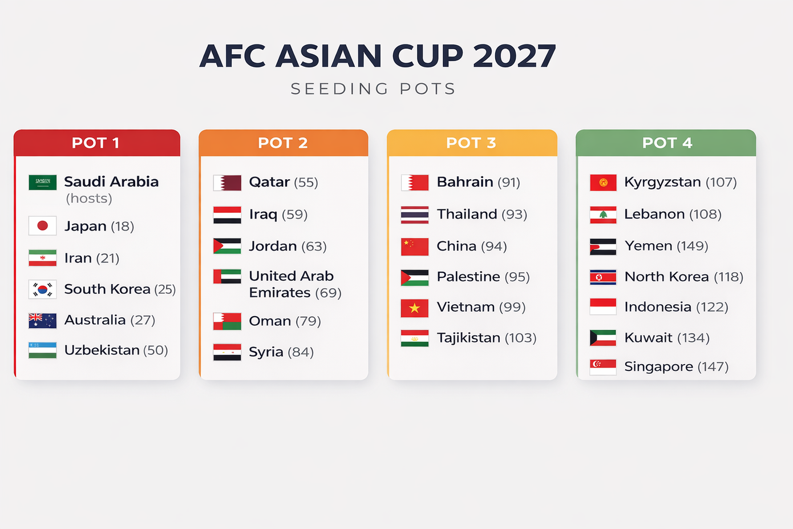Click the Japan flag icon
This screenshot has height=529, width=793.
tap(43, 226)
